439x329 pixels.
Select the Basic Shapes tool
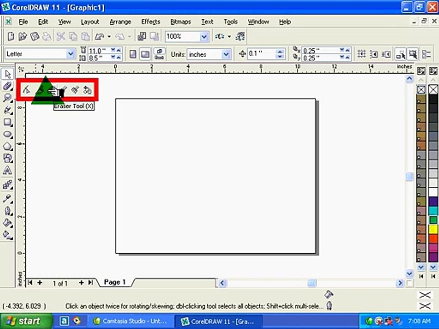[x=8, y=159]
